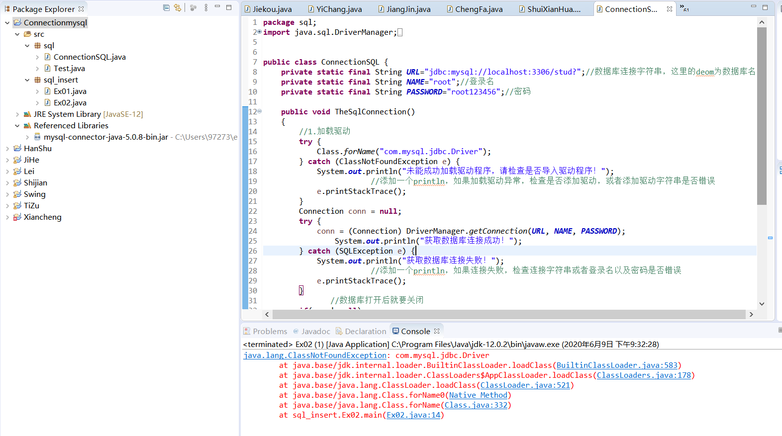Open the Declaration tab
Screen dimensions: 782x436
pos(361,331)
